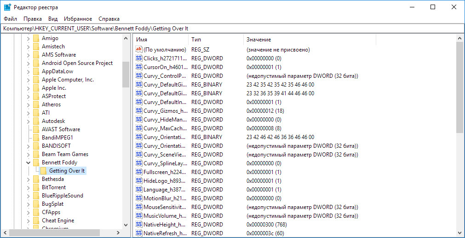Image resolution: width=465 pixels, height=238 pixels.
Task: Click the Curvy_Gizmos_h value icon
Action: pyautogui.click(x=138, y=110)
